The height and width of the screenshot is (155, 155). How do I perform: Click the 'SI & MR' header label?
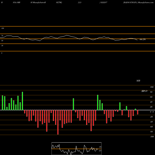click(16, 2)
